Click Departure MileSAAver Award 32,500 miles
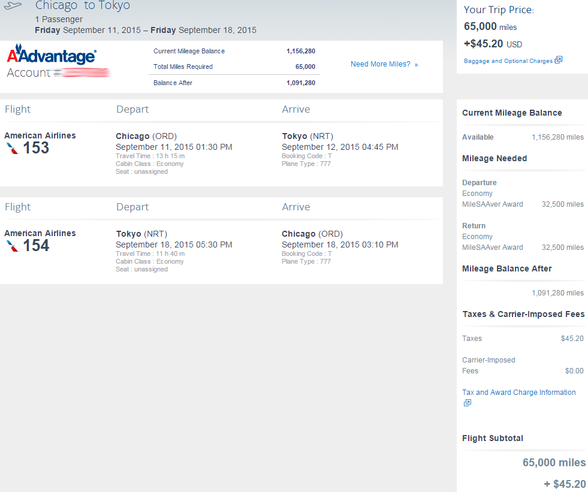The height and width of the screenshot is (492, 588). pyautogui.click(x=523, y=204)
